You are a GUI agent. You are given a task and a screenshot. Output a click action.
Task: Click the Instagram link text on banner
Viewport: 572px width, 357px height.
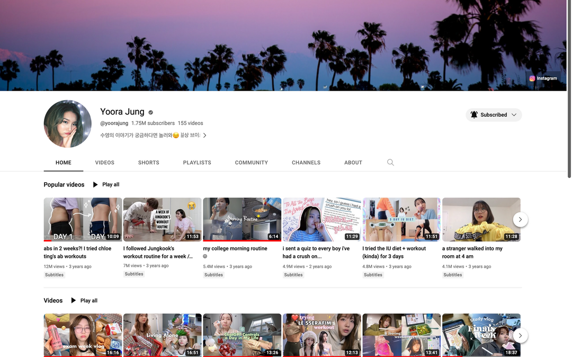pyautogui.click(x=547, y=78)
